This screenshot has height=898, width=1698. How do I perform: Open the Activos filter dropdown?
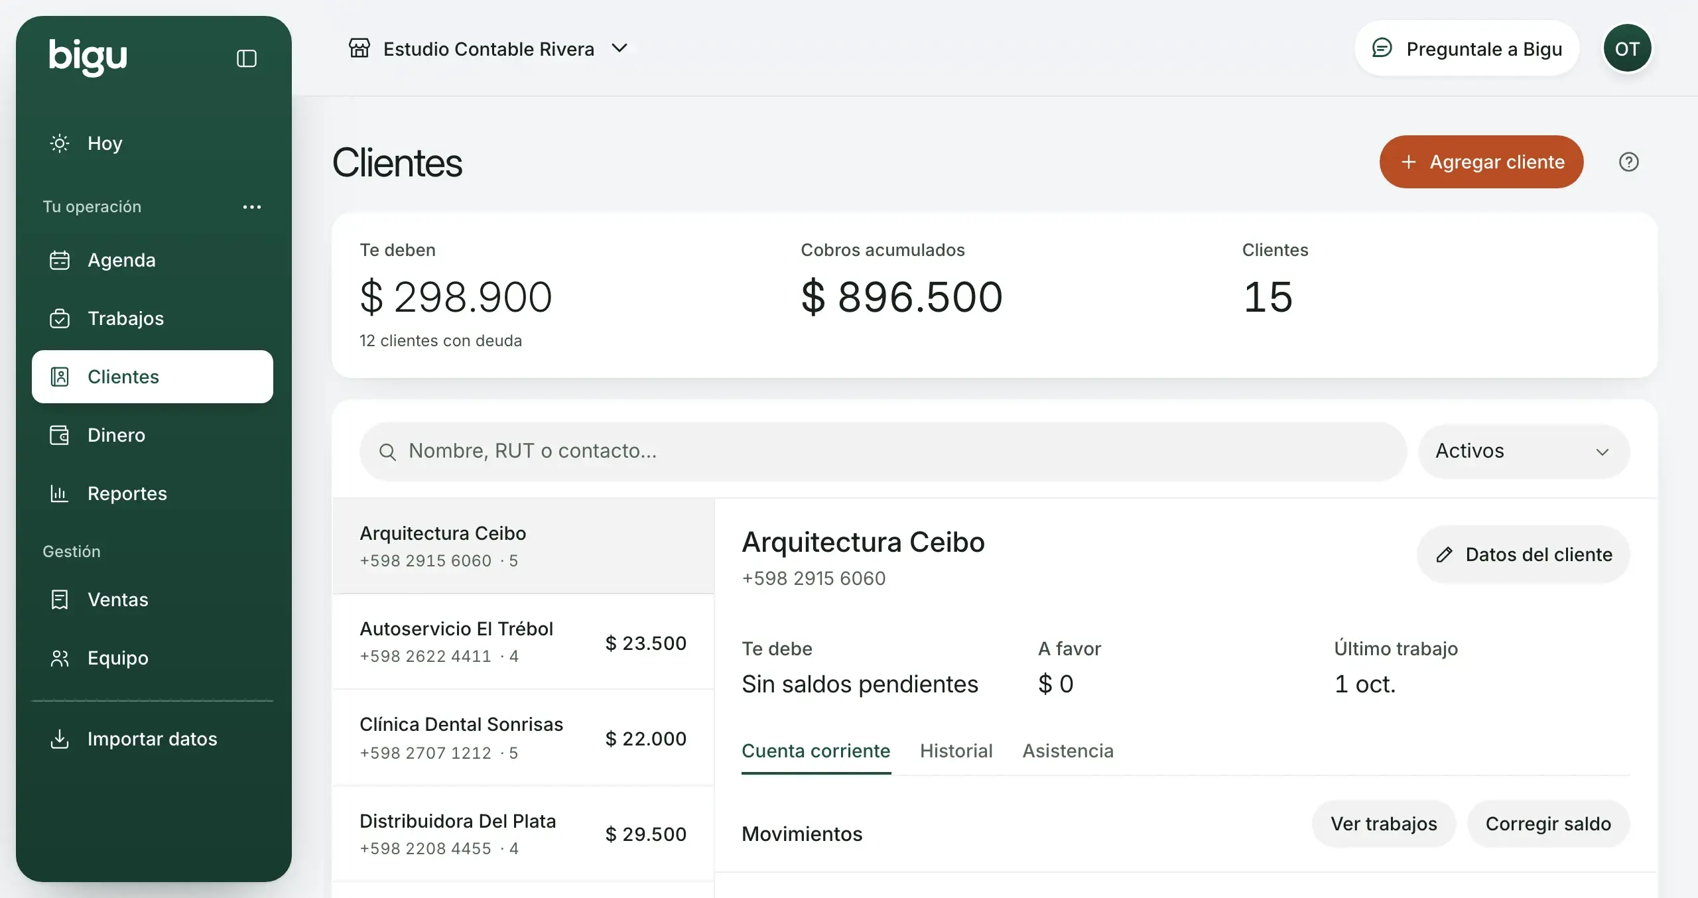[1524, 451]
